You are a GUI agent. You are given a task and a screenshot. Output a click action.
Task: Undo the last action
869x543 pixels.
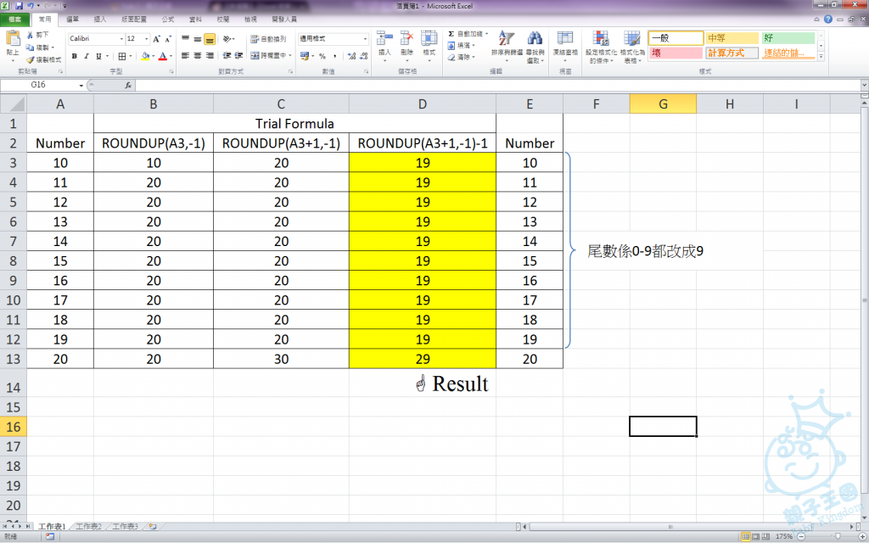click(31, 6)
